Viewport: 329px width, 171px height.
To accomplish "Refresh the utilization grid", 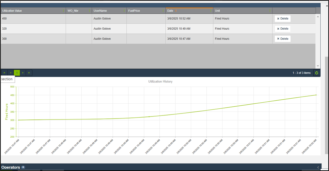I will (x=316, y=73).
